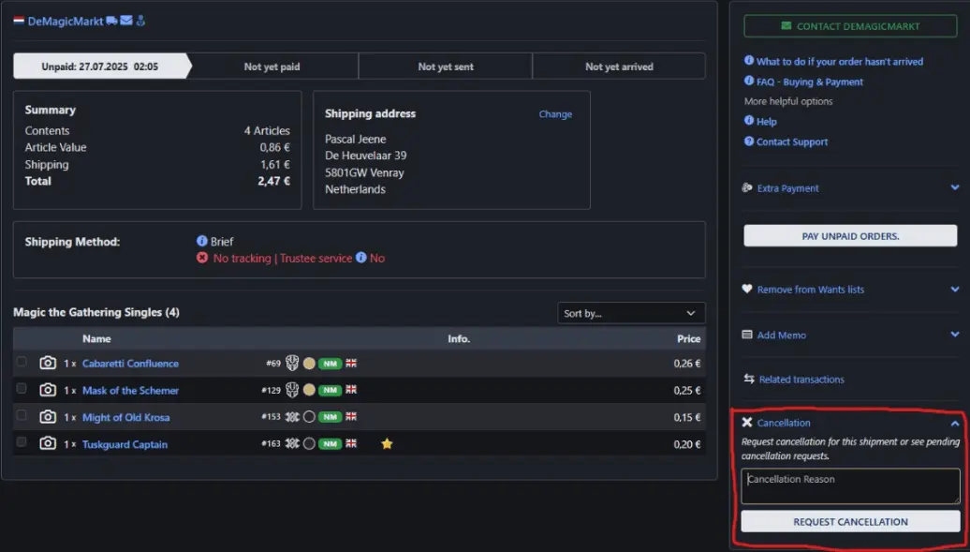Select the Might of Old Krosa checkbox
The height and width of the screenshot is (552, 970).
click(x=22, y=417)
